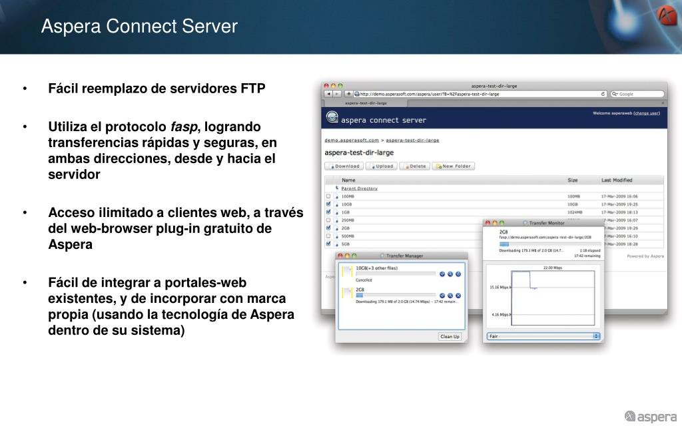
Task: Open the first round button of the 10GB transfer
Action: pos(442,274)
